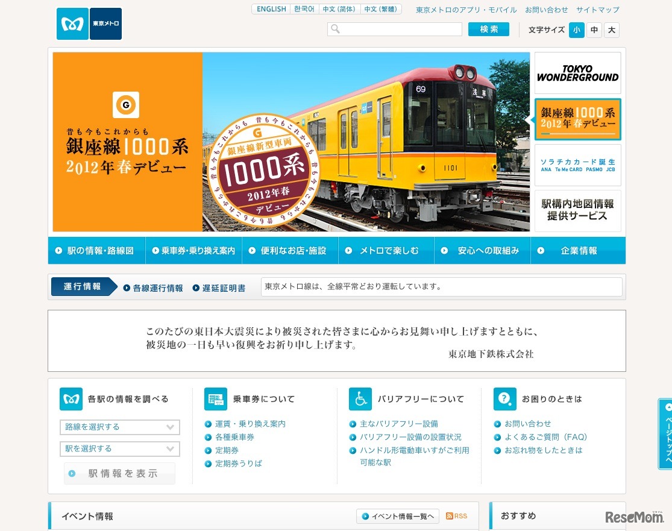The image size is (672, 531).
Task: Switch language to 中文 (简体)
Action: coord(339,9)
